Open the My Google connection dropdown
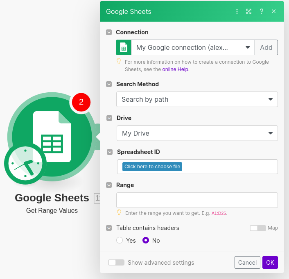289x279 pixels. 193,47
